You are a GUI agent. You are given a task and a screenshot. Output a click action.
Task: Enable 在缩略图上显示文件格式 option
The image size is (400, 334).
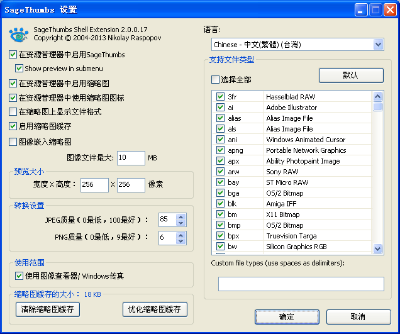coord(13,111)
